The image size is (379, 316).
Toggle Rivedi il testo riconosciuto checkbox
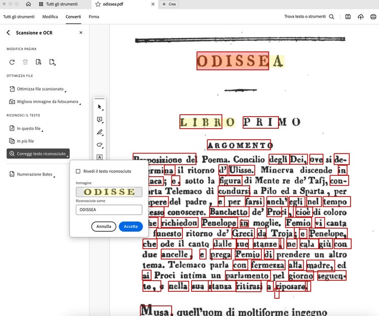point(78,171)
